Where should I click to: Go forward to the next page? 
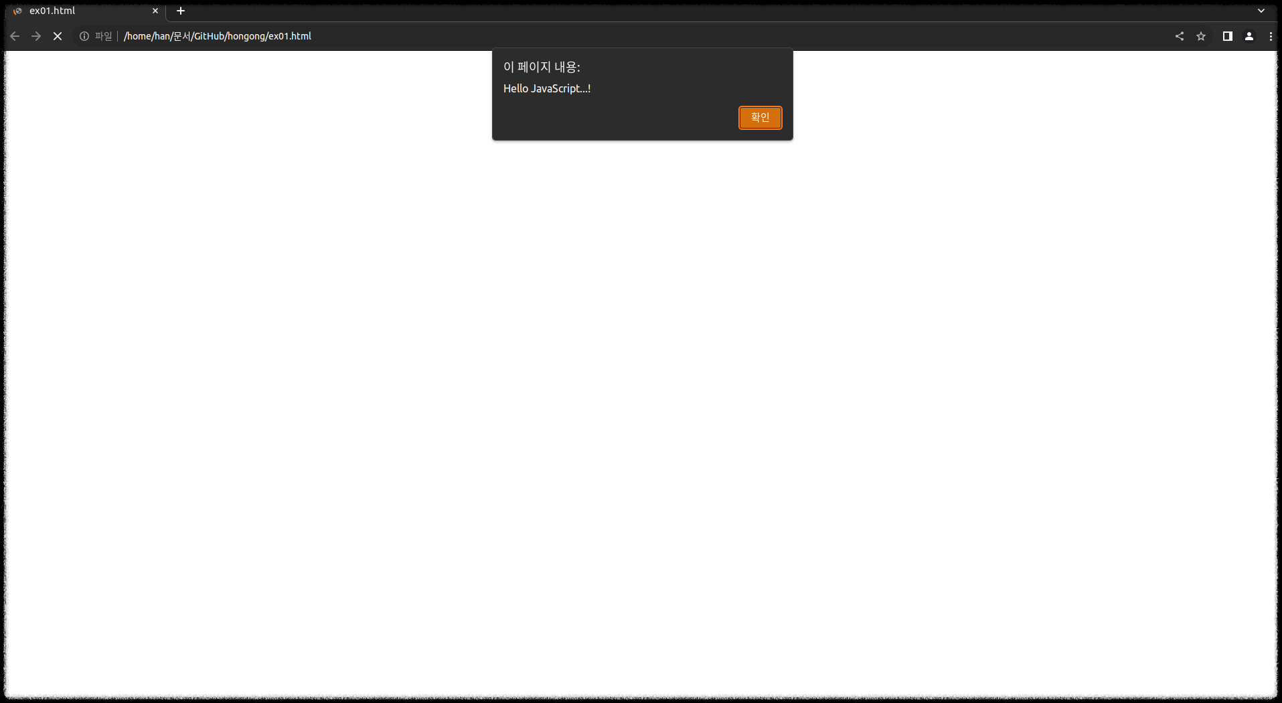pyautogui.click(x=36, y=36)
